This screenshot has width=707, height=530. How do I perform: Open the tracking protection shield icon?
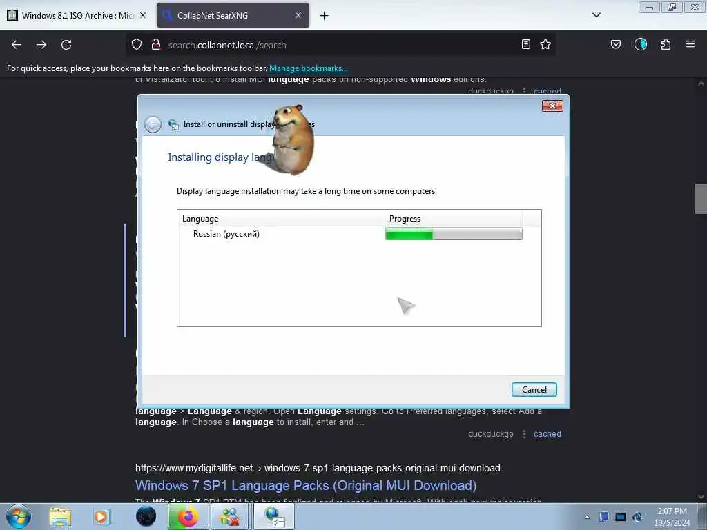[x=137, y=45]
